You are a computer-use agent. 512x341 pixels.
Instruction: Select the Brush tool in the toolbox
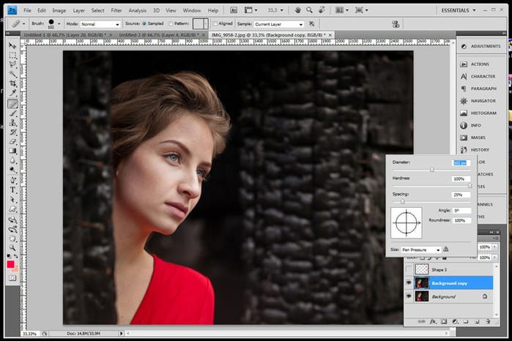pos(12,113)
